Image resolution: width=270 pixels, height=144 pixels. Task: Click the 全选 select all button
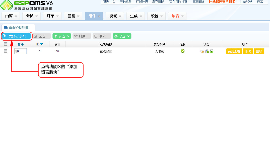pos(42,36)
